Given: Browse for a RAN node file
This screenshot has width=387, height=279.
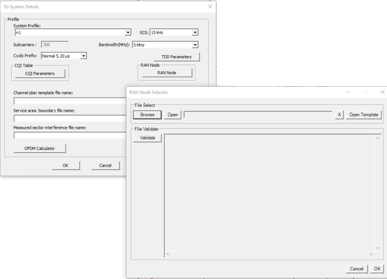Looking at the screenshot, I should pyautogui.click(x=147, y=115).
